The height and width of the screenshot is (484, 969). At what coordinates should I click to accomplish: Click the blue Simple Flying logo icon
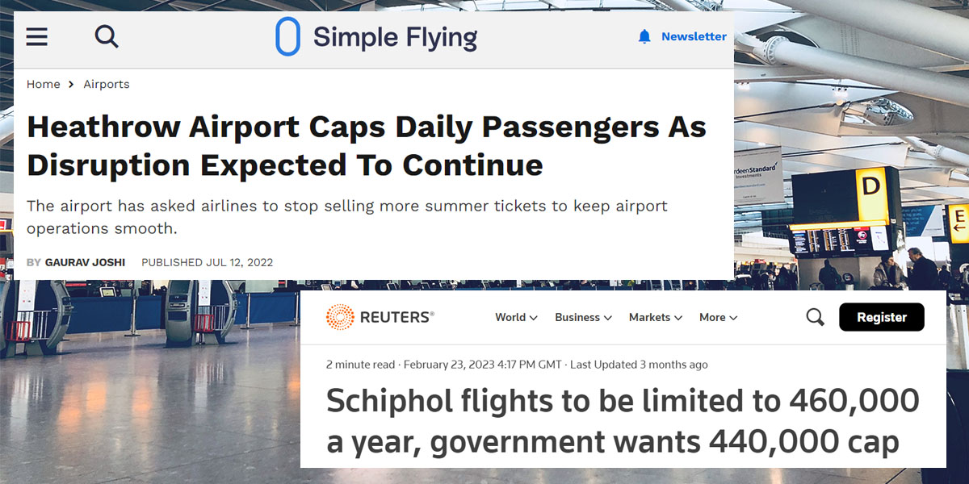coord(288,36)
